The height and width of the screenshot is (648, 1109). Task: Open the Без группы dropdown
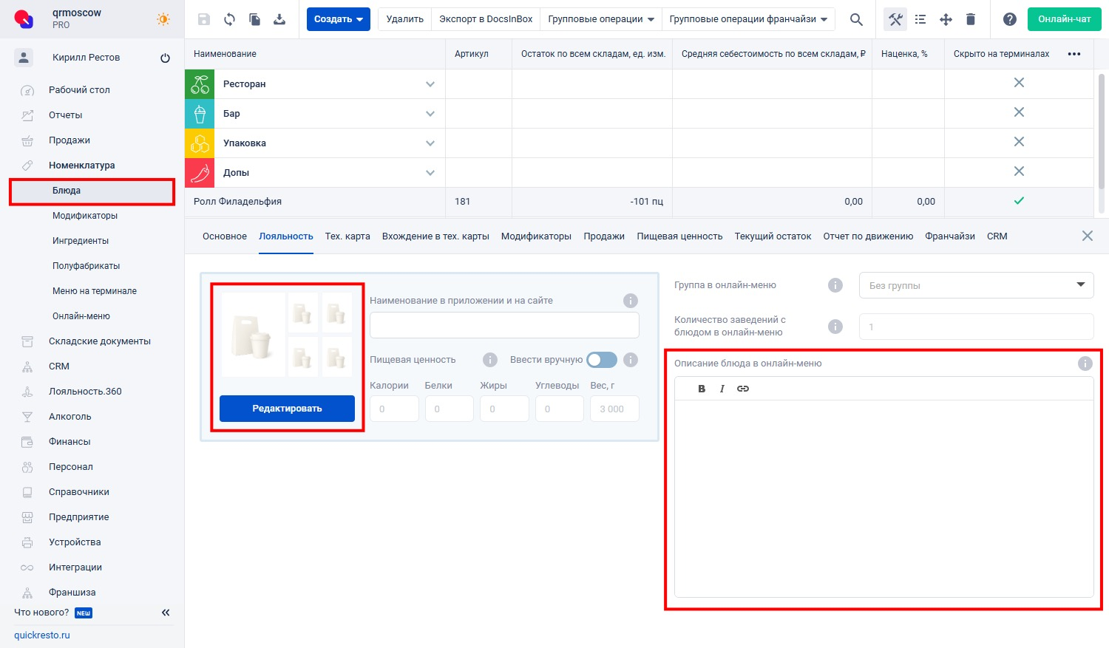[975, 285]
